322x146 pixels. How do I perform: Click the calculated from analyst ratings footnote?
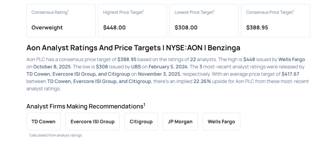click(55, 135)
